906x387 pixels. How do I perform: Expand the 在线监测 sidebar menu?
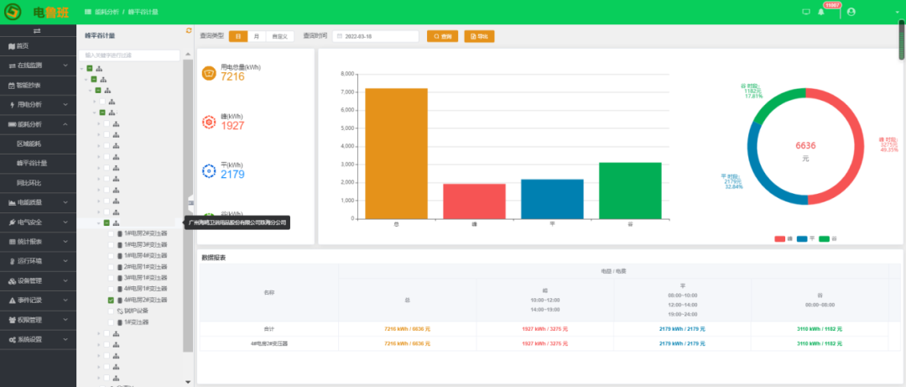38,65
